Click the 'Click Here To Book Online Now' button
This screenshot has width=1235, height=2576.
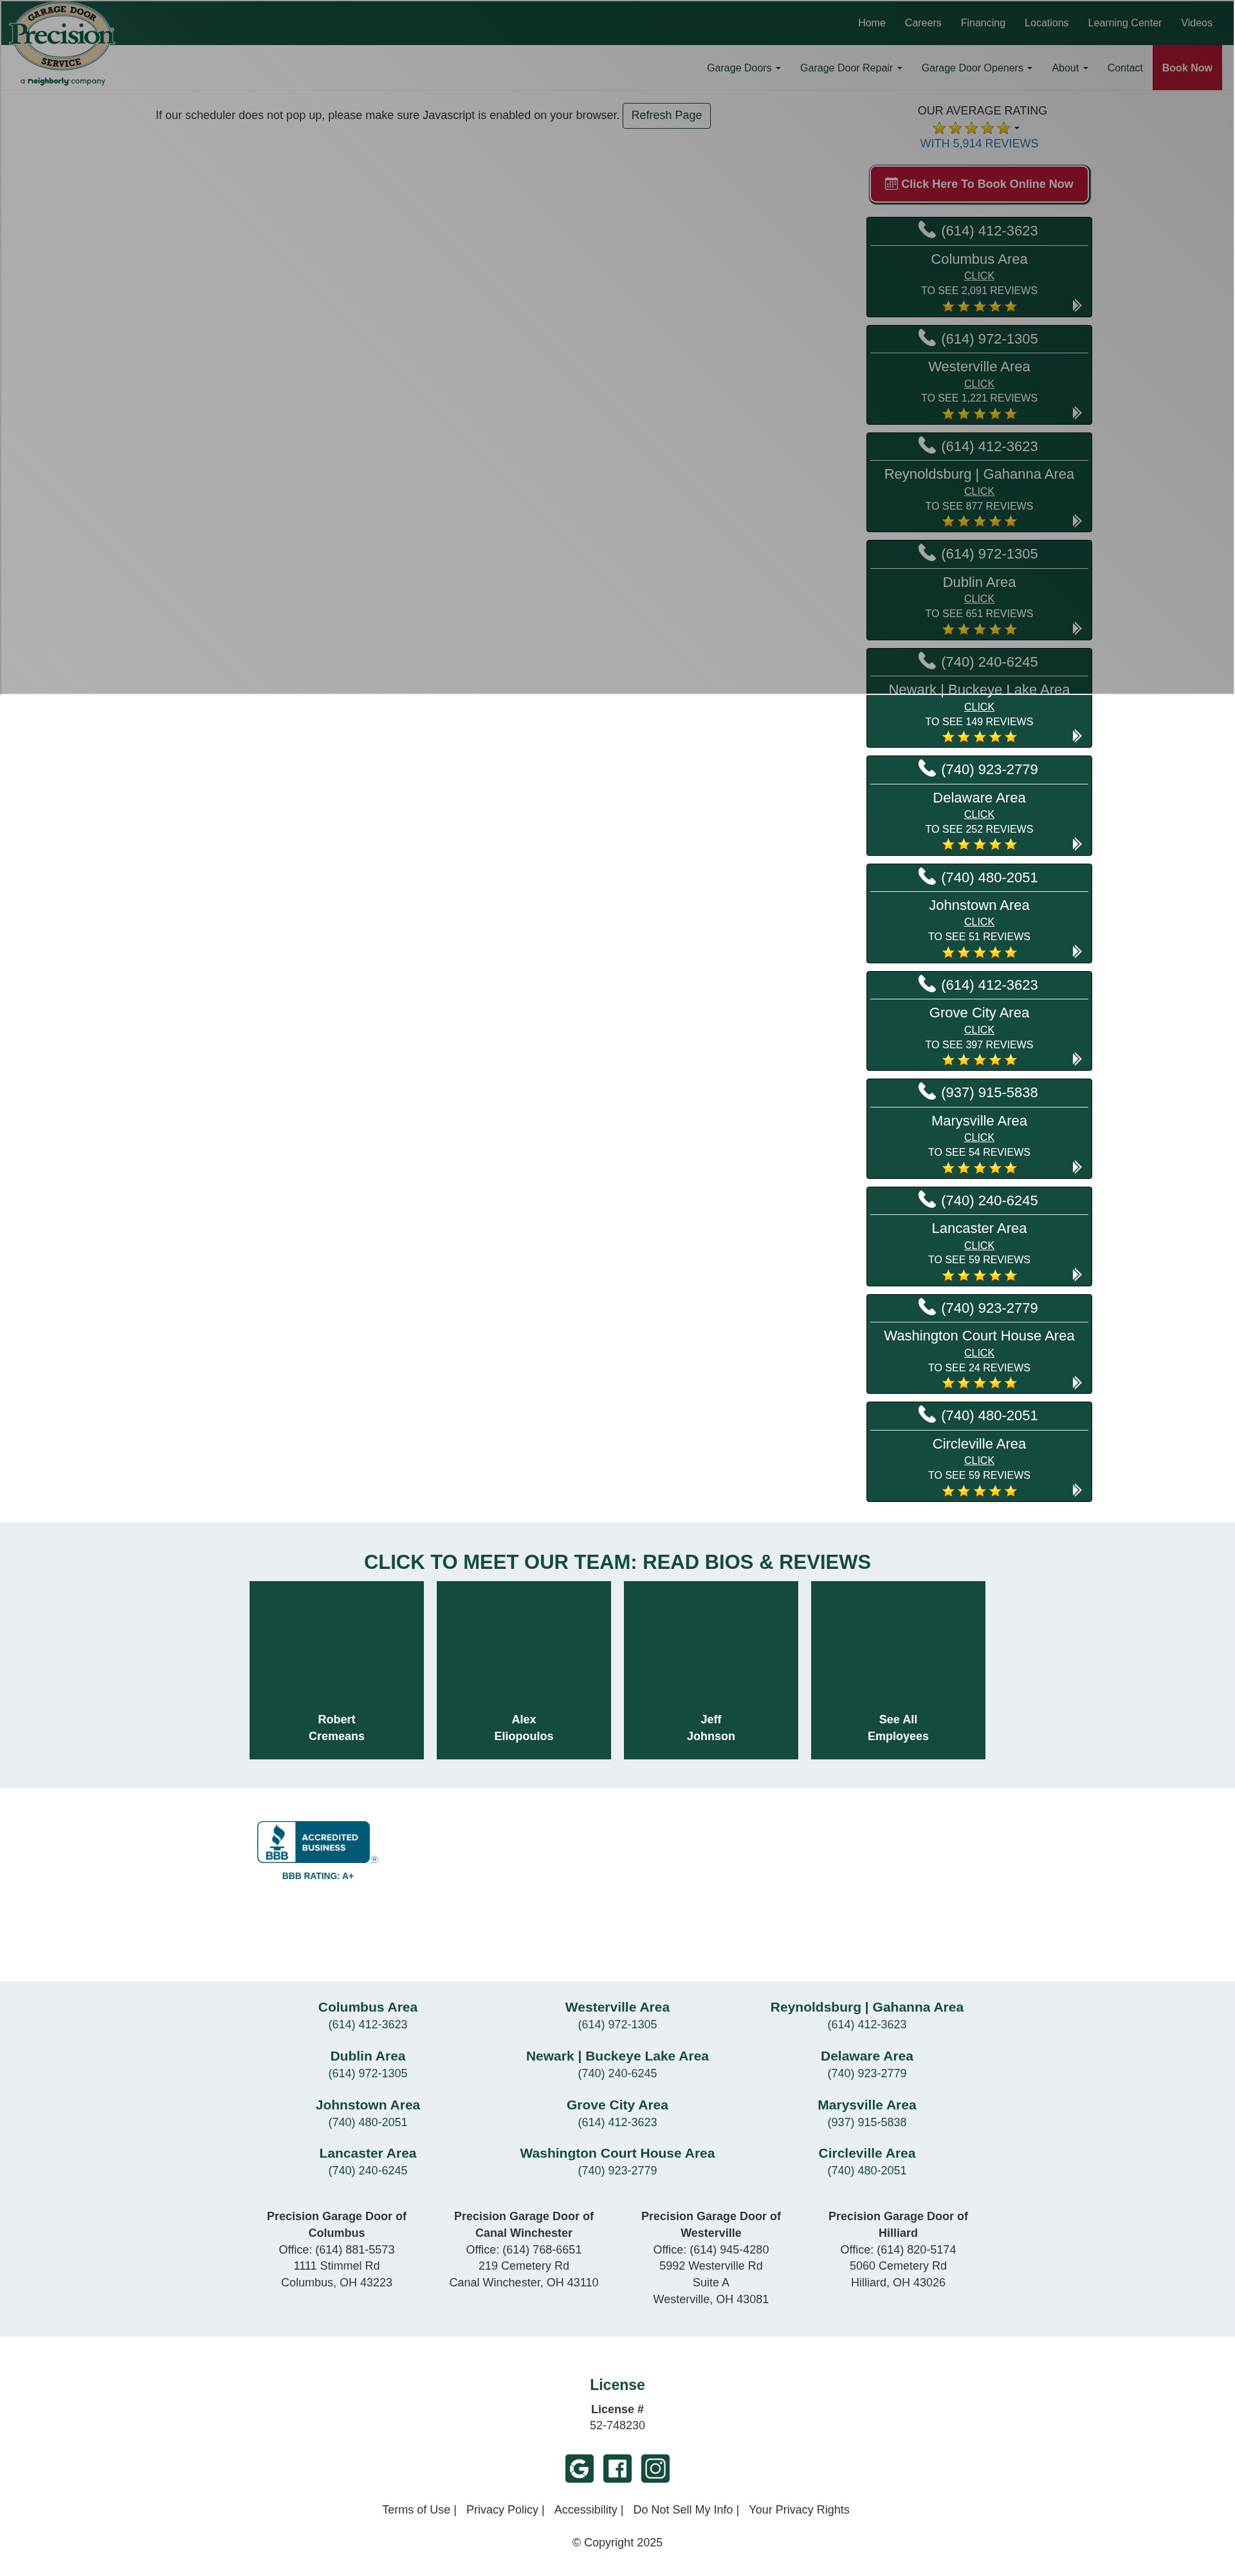coord(979,184)
